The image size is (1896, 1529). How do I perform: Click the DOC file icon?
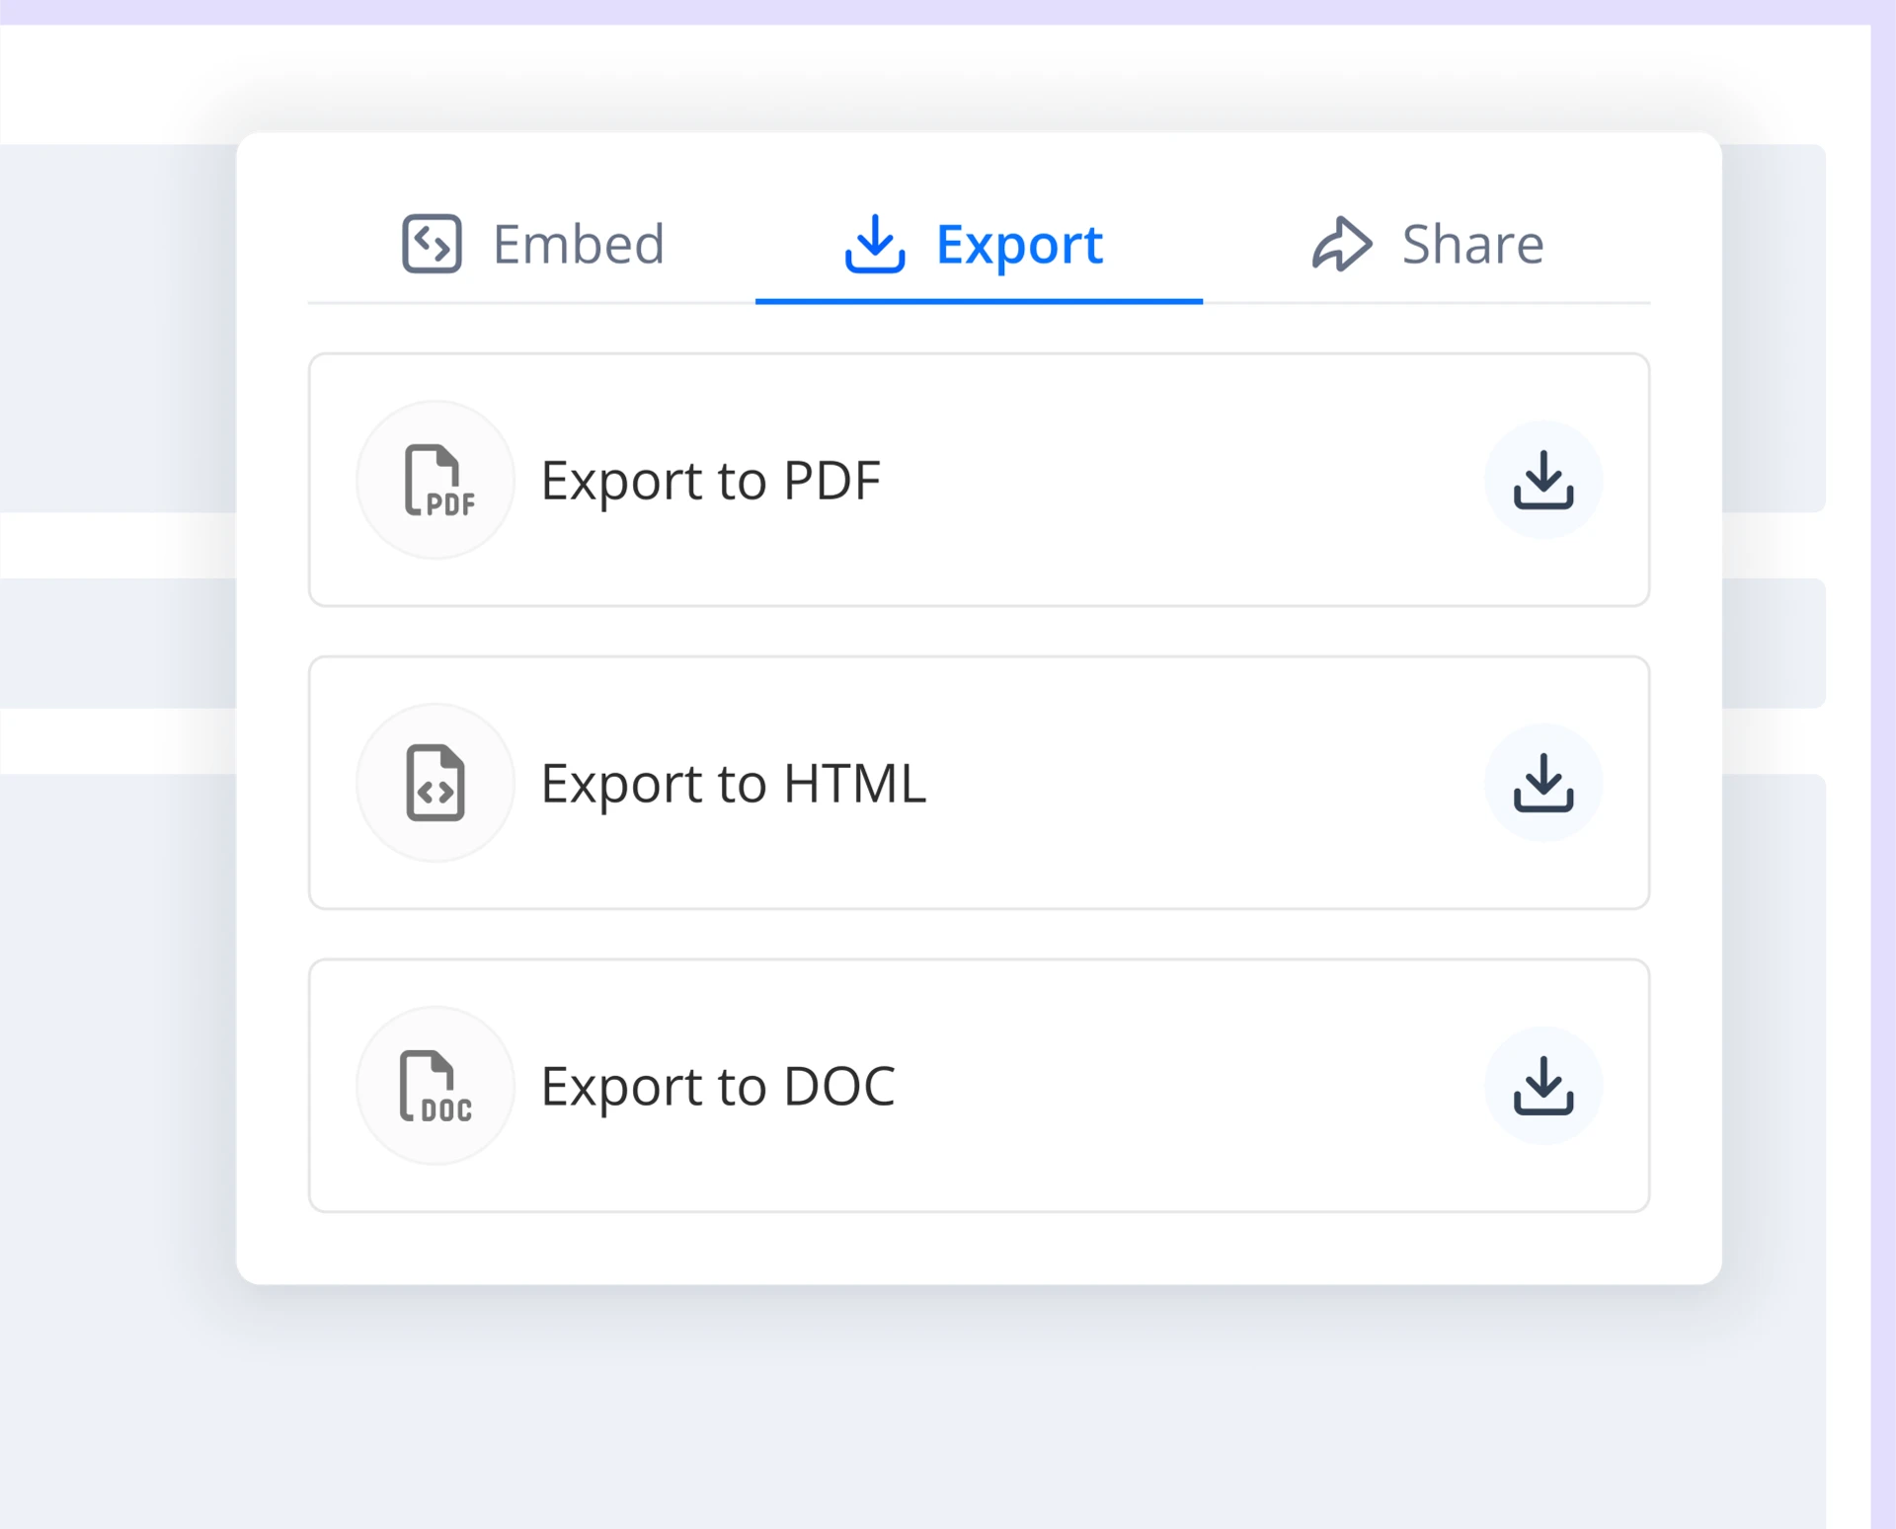[435, 1086]
